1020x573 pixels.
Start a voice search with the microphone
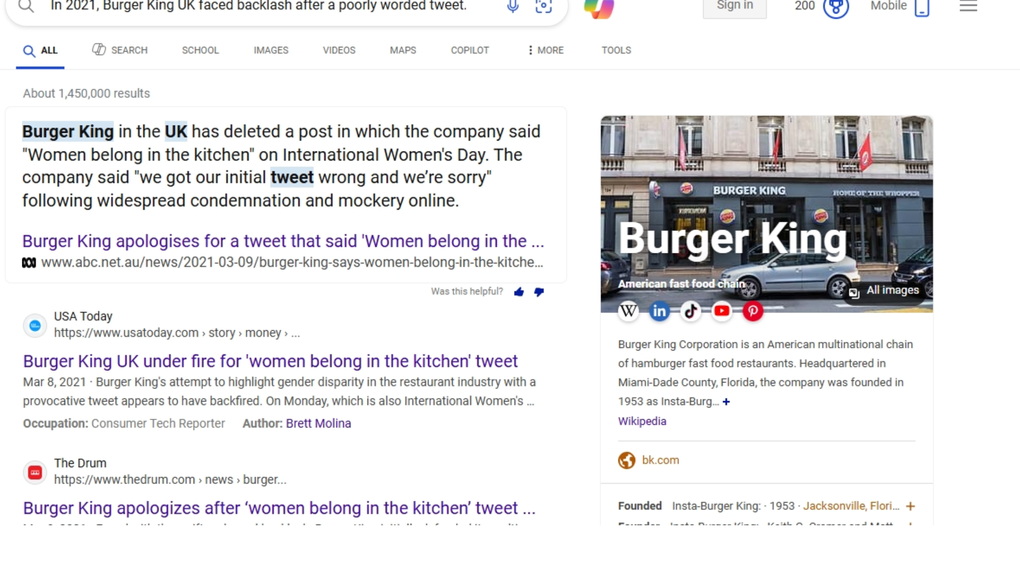click(x=512, y=6)
